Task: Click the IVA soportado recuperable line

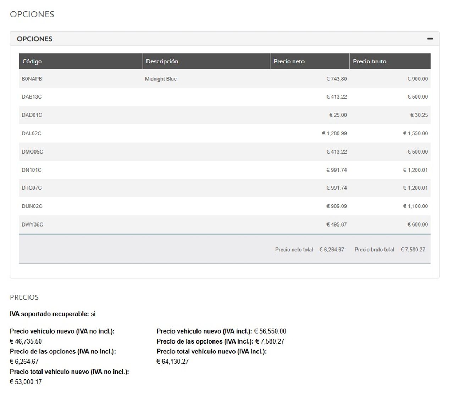Action: pos(53,314)
